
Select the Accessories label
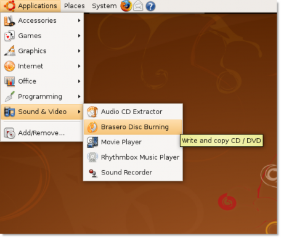tap(37, 20)
